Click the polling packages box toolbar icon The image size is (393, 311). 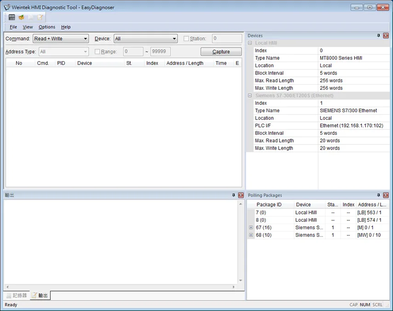click(22, 17)
